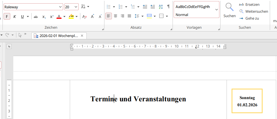Viewport: 277px width, 119px height.
Task: Decrease paragraph indent
Action: coord(153,7)
